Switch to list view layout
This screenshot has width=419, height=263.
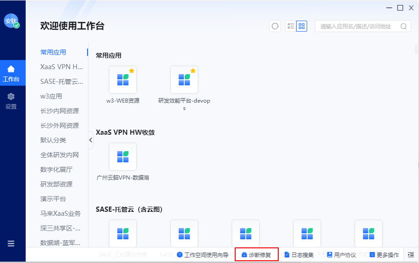click(290, 26)
